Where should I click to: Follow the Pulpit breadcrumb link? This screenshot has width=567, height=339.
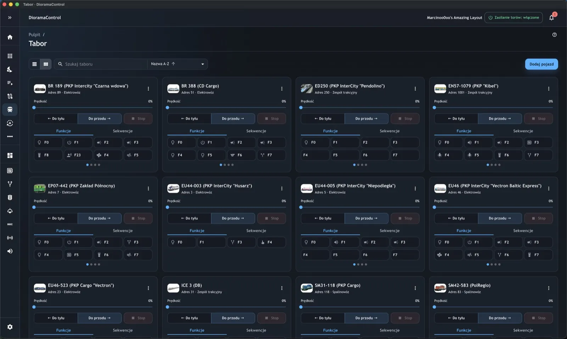tap(34, 35)
